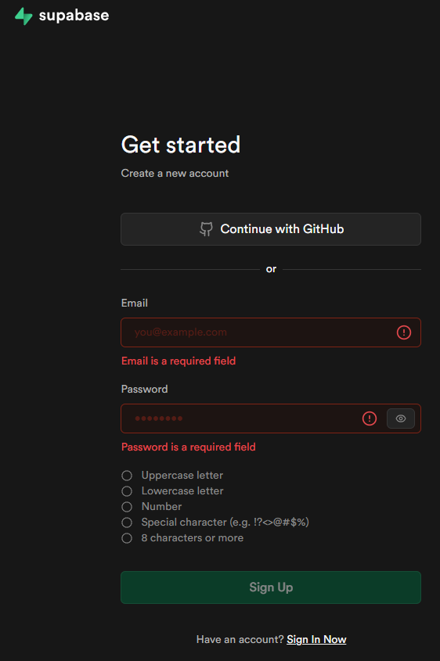Click the GitHub octocat icon
The width and height of the screenshot is (440, 661).
[206, 229]
